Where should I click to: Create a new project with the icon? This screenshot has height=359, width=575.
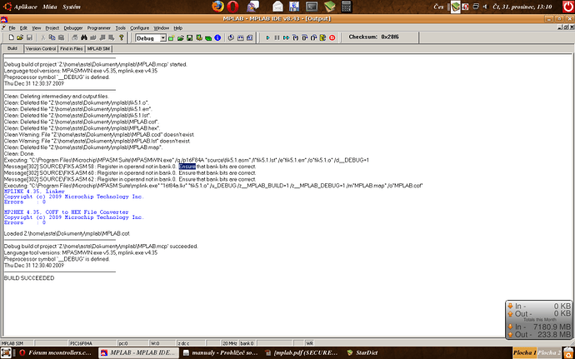pos(172,37)
